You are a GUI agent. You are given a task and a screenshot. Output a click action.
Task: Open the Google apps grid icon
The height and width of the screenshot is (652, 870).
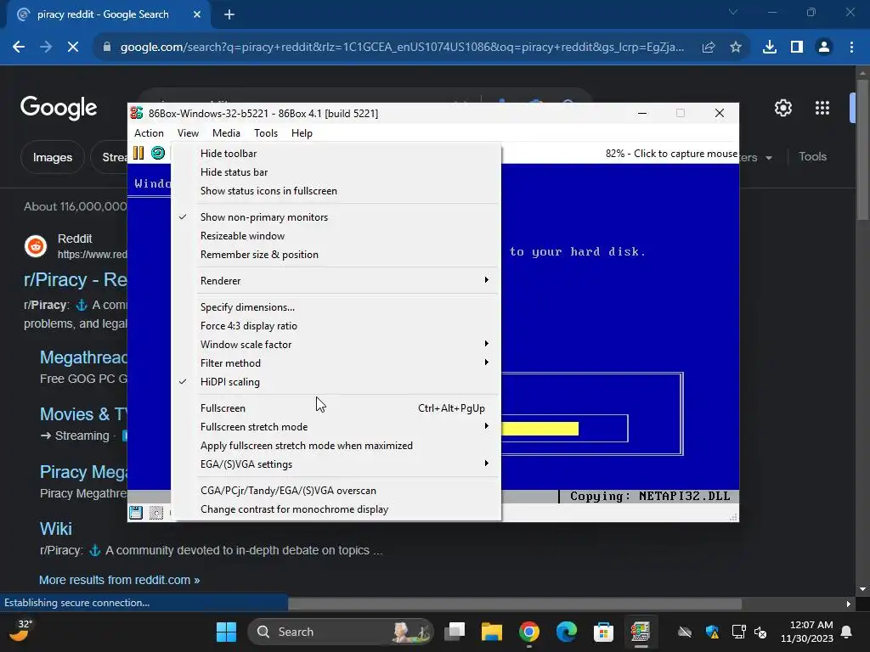coord(822,108)
